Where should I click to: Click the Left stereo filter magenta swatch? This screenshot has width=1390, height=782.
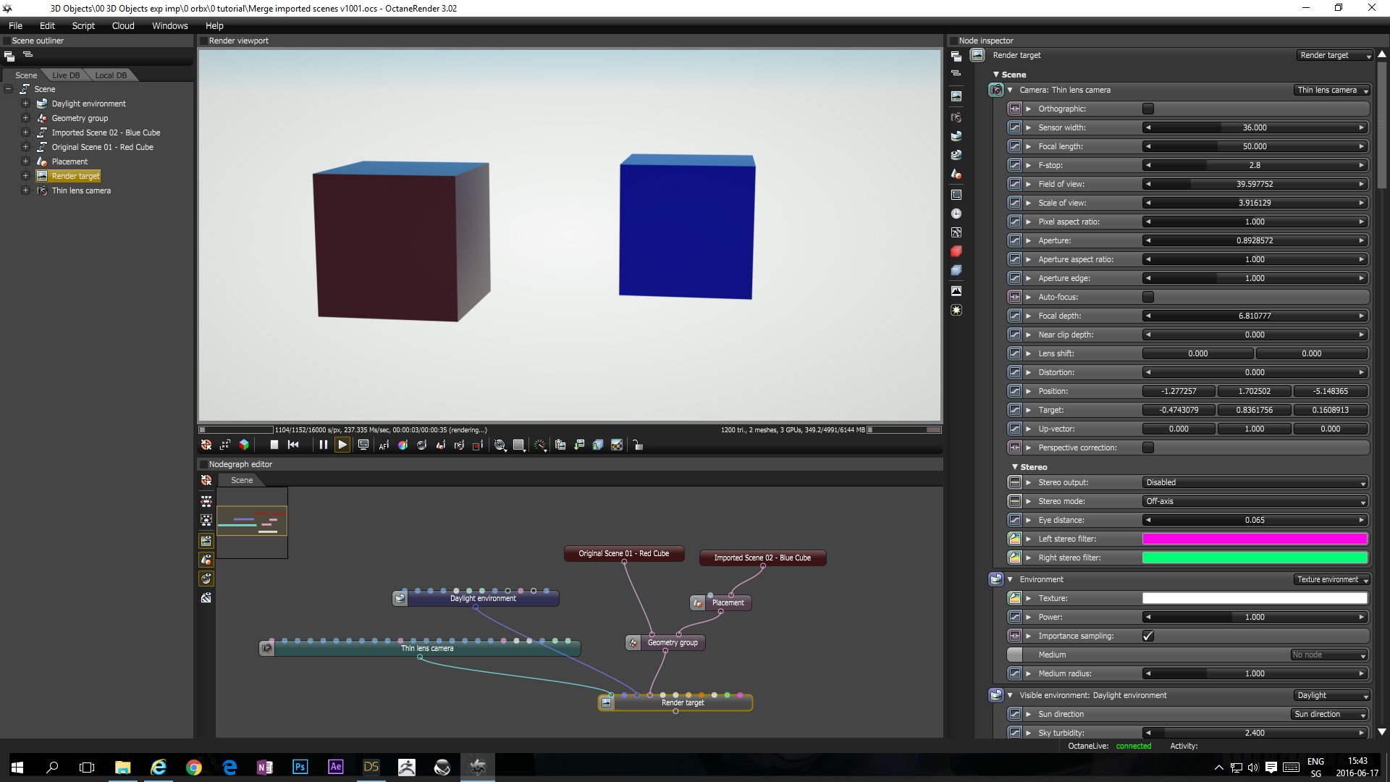tap(1255, 539)
